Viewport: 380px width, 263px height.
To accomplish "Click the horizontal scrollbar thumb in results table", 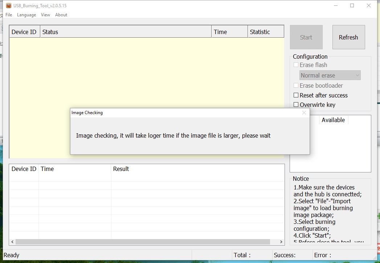I will (143, 242).
